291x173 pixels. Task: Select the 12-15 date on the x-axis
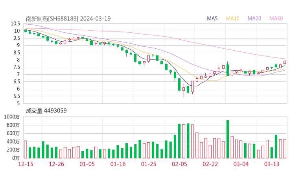tap(26, 164)
